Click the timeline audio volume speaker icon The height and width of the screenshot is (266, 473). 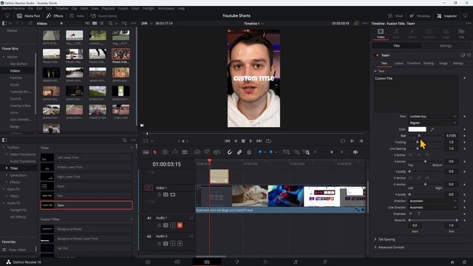[x=355, y=152]
